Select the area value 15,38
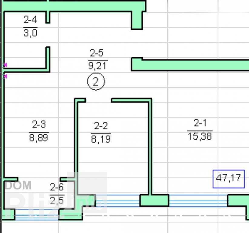 point(200,136)
